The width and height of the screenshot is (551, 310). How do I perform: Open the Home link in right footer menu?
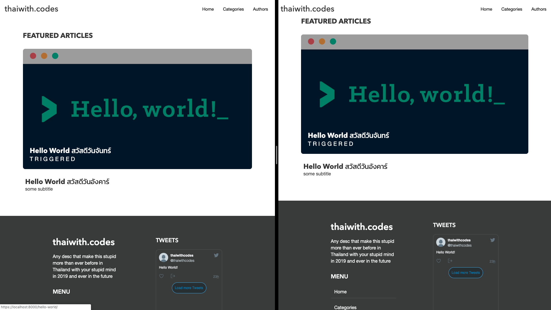pos(340,292)
